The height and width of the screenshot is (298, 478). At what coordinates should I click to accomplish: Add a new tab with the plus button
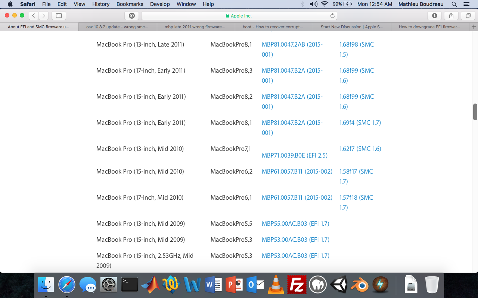(x=474, y=27)
